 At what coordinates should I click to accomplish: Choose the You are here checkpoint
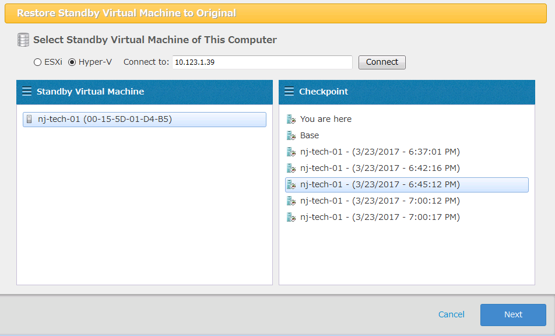pos(326,119)
